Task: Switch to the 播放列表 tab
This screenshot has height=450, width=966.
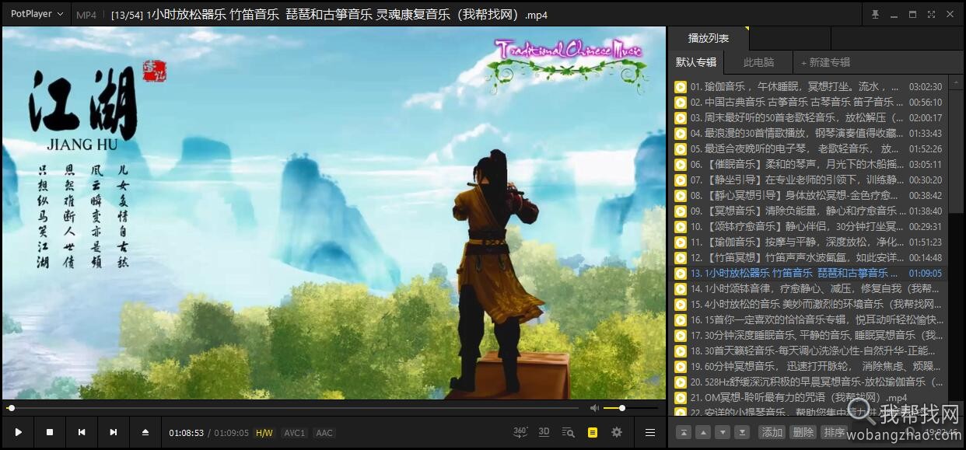Action: [709, 38]
